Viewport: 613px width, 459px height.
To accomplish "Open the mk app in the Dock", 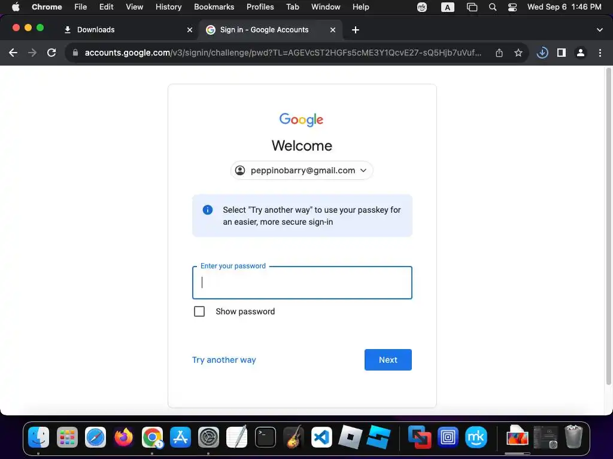I will coord(476,437).
